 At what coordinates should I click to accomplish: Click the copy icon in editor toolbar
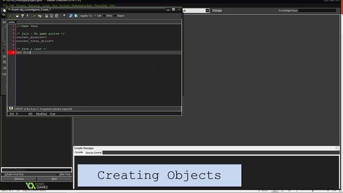51,16
